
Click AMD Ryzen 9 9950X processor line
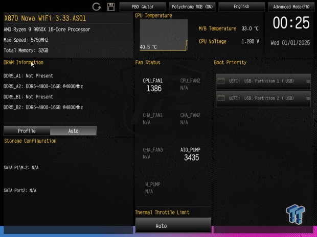coord(47,30)
